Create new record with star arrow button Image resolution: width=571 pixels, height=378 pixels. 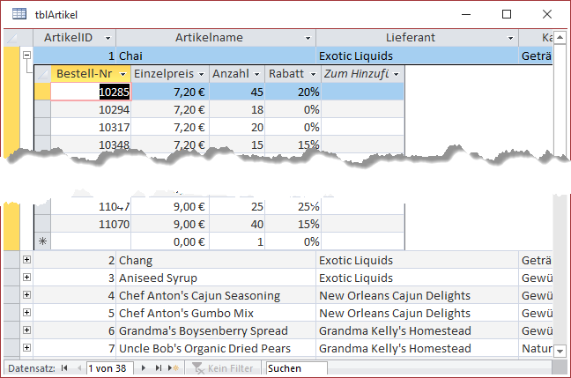click(x=174, y=368)
